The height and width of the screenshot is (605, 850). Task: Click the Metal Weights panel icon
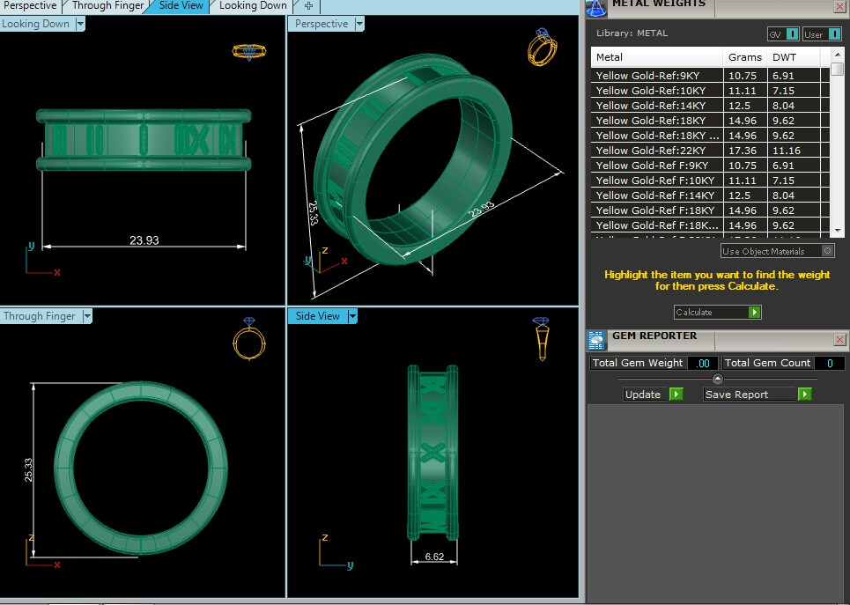(596, 7)
